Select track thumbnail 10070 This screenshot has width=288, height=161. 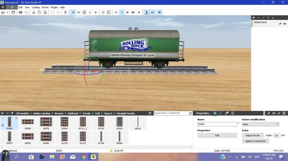click(46, 123)
